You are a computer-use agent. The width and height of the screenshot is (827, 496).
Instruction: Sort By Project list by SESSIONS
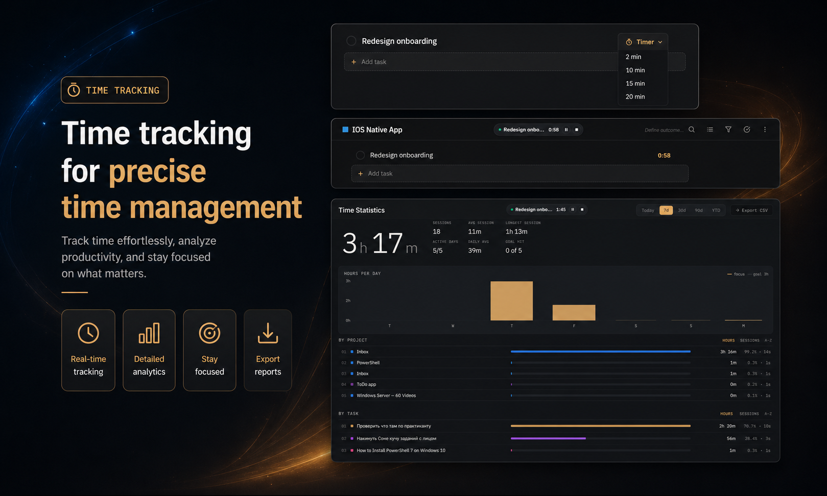point(749,340)
